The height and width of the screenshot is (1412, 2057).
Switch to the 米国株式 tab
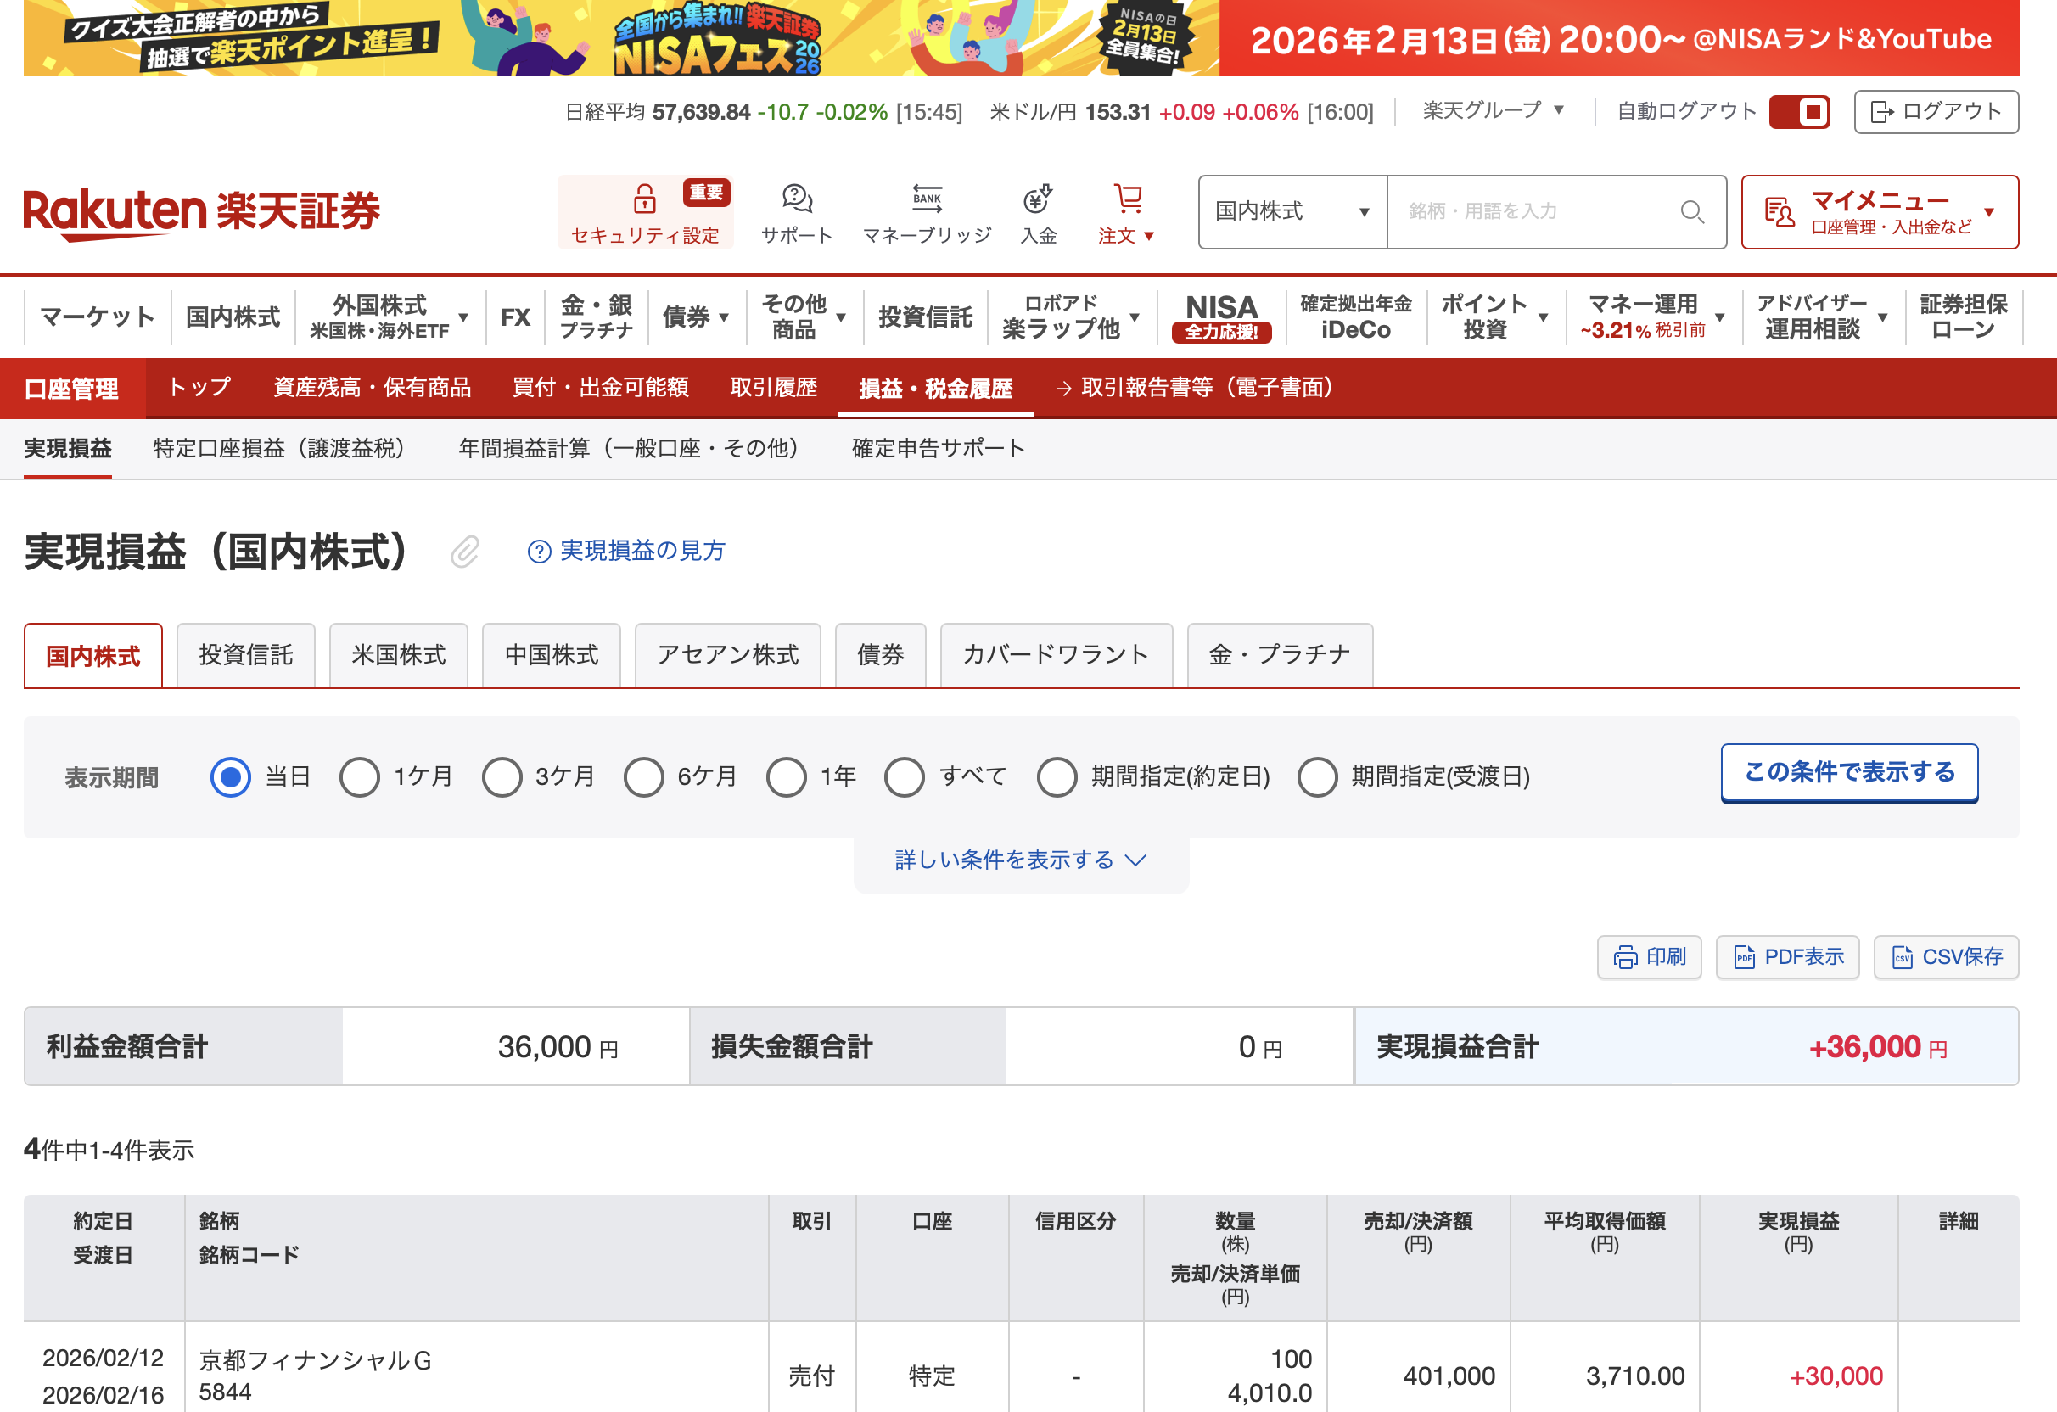click(398, 655)
